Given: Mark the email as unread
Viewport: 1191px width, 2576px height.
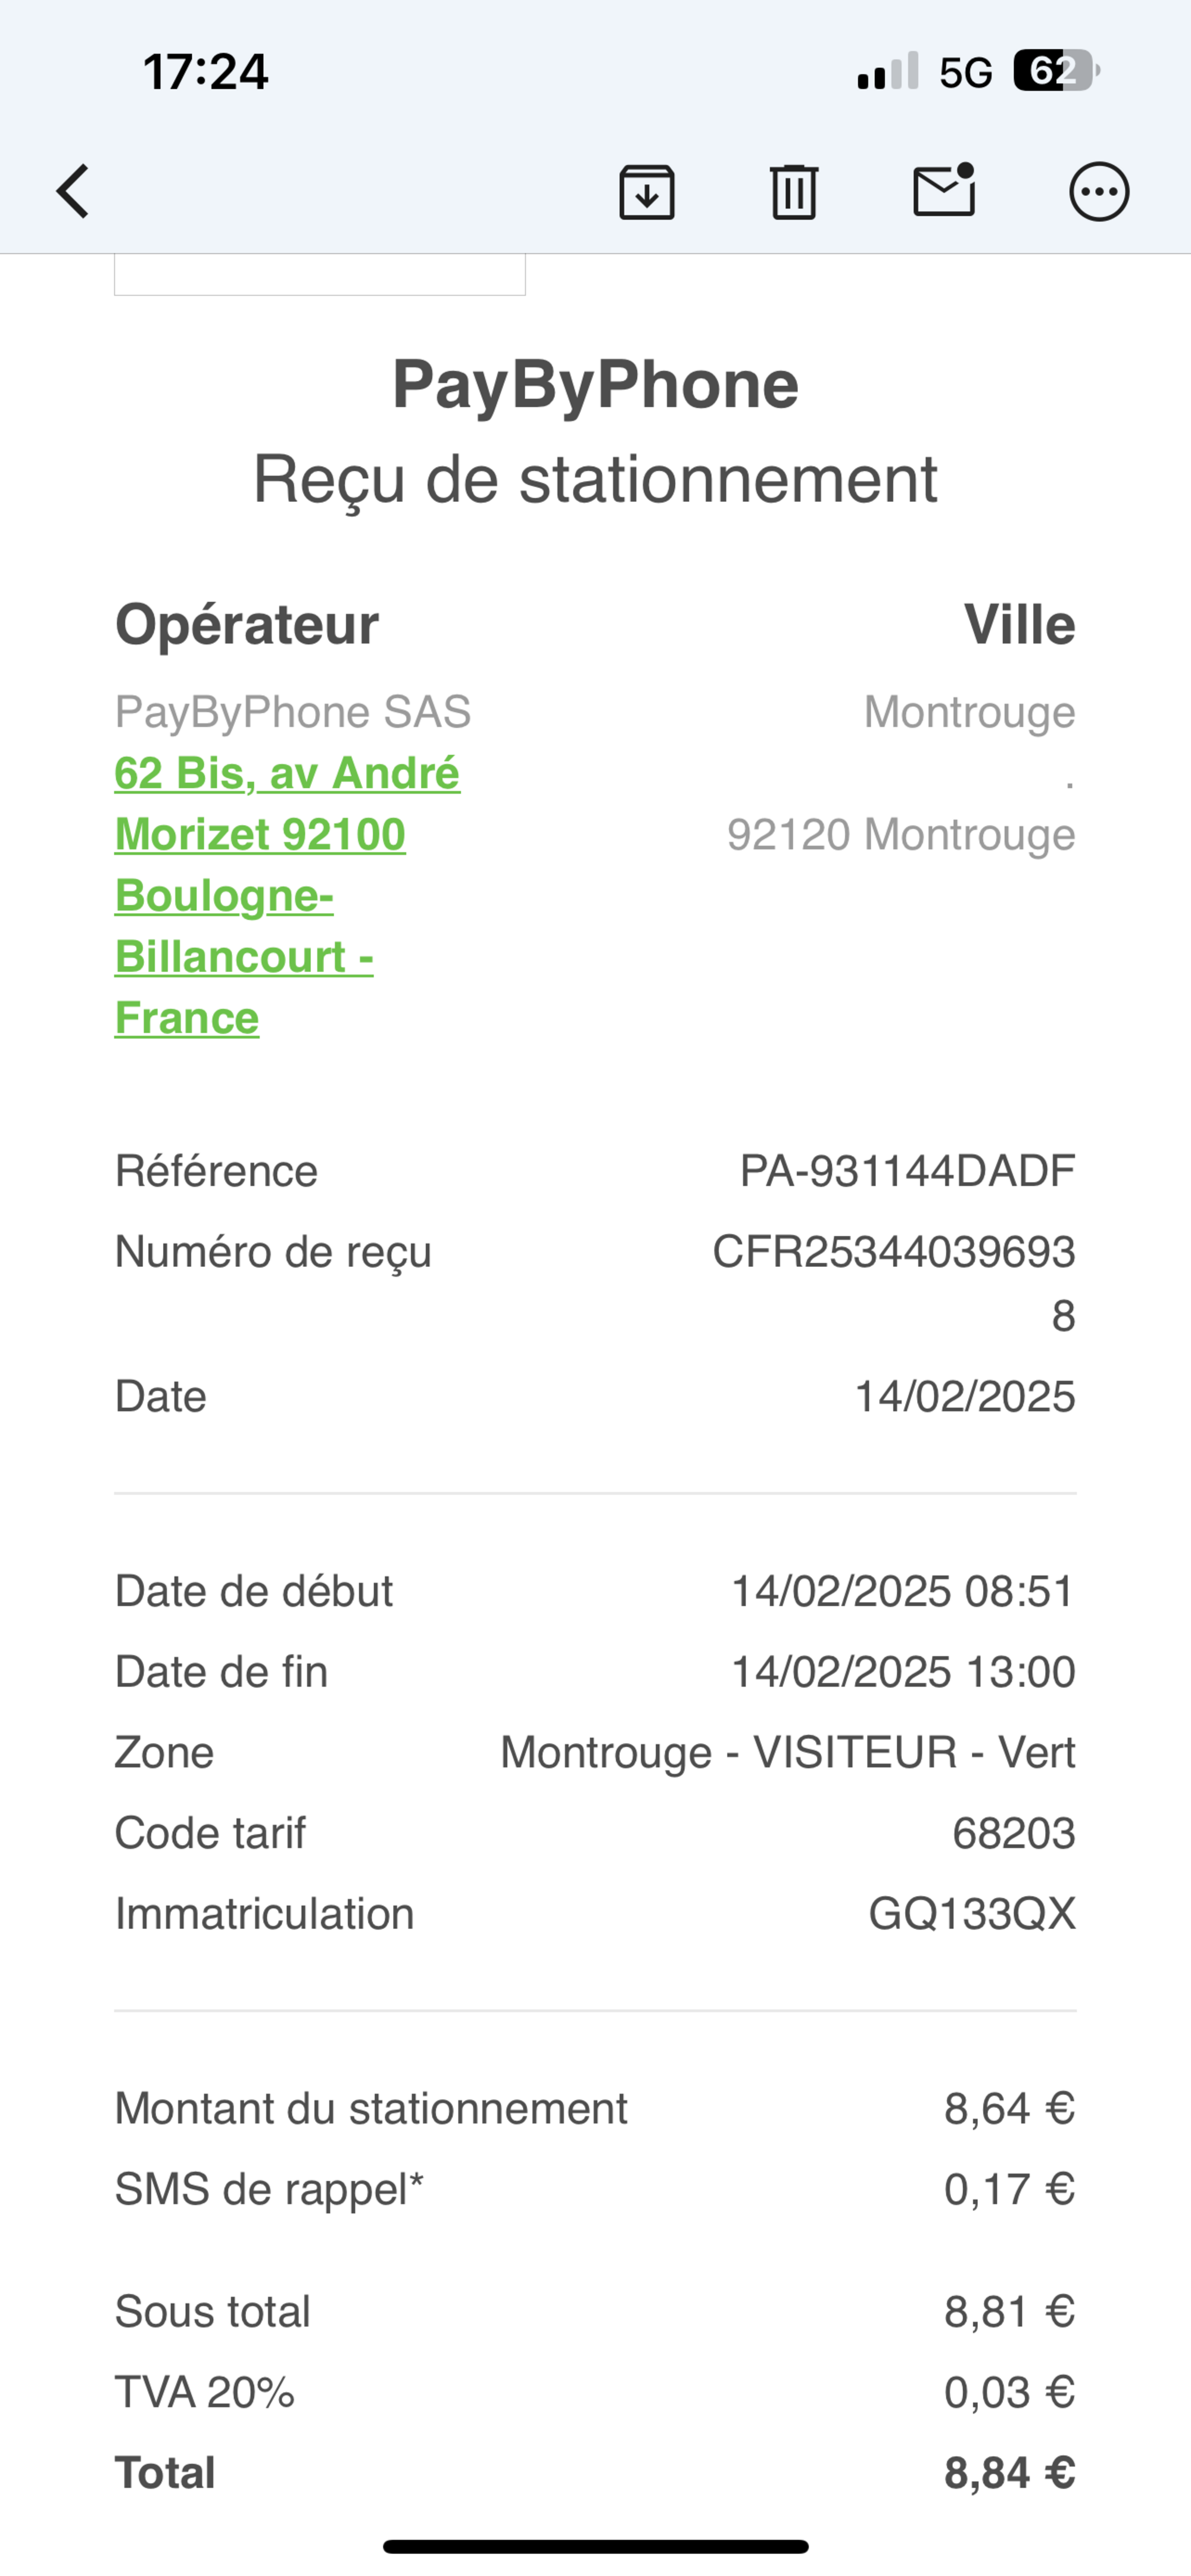Looking at the screenshot, I should pos(944,190).
